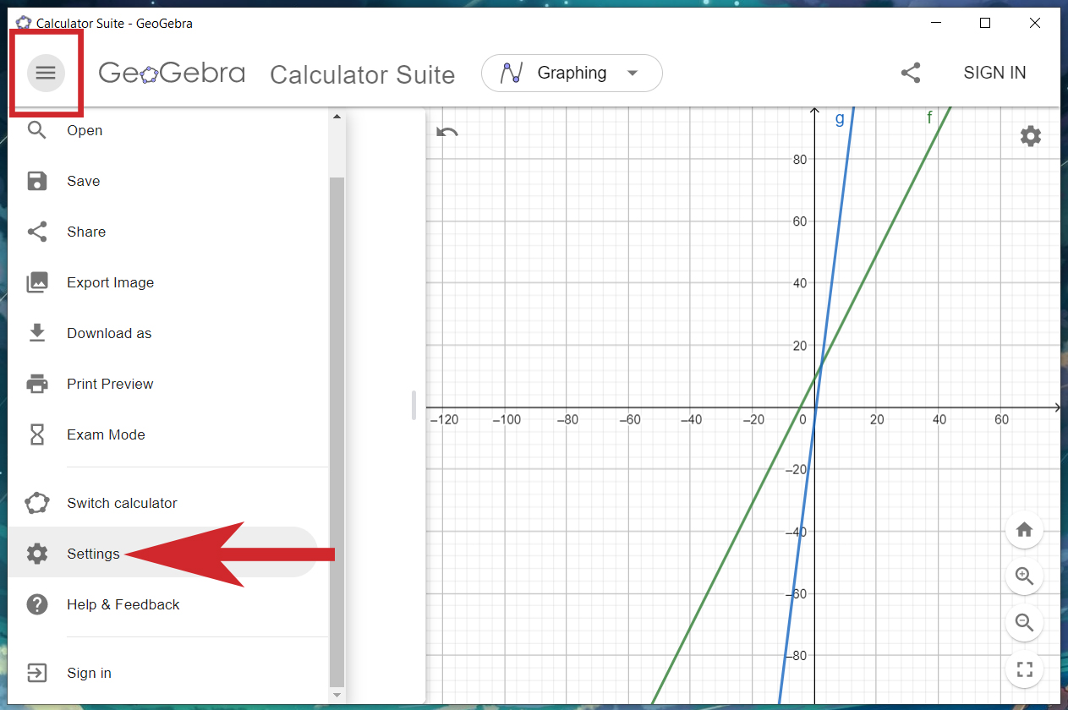
Task: Open Help & Feedback submenu
Action: tap(123, 604)
